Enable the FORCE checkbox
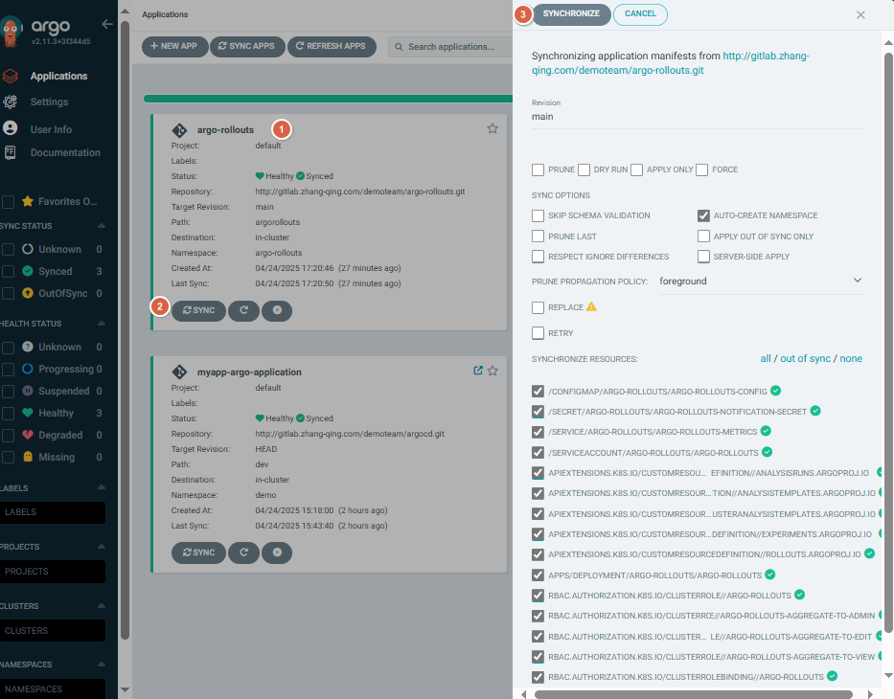 (x=701, y=169)
